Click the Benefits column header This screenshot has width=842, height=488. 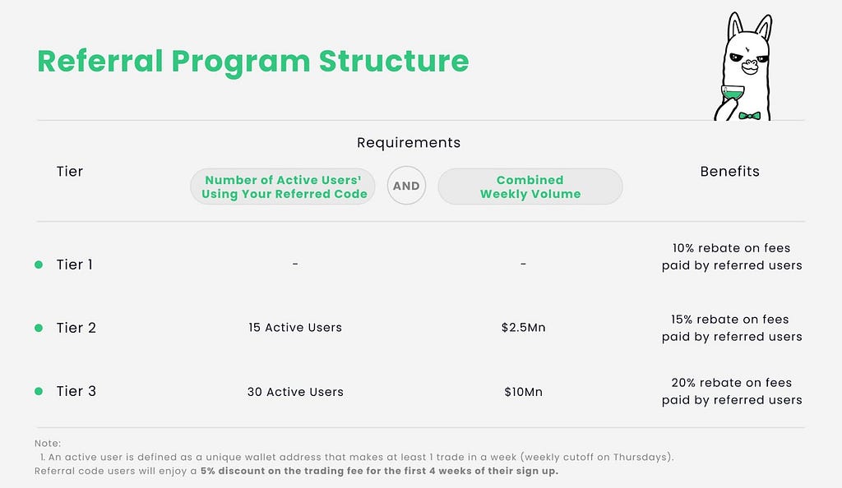click(730, 172)
